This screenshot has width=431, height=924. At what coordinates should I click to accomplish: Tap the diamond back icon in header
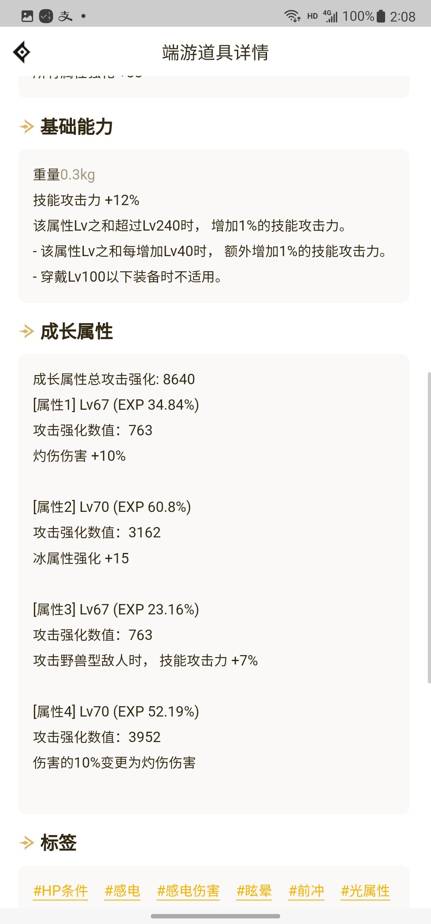(x=22, y=52)
